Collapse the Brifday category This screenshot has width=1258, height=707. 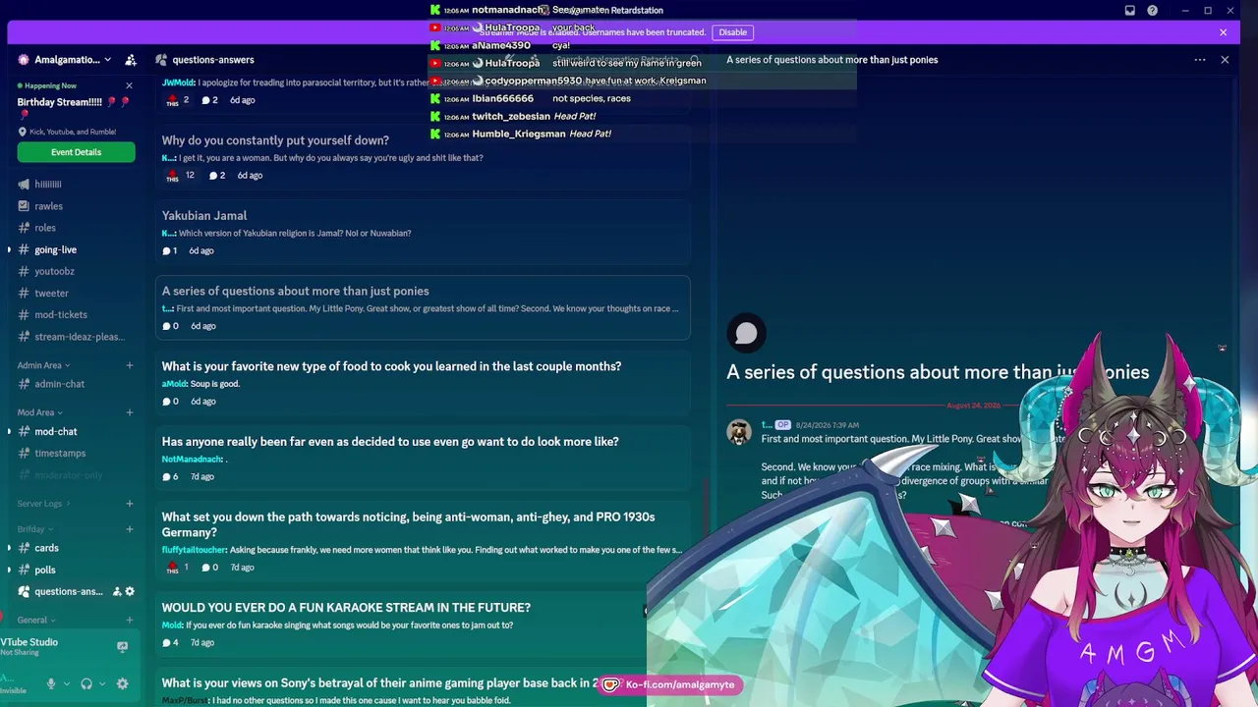point(35,529)
